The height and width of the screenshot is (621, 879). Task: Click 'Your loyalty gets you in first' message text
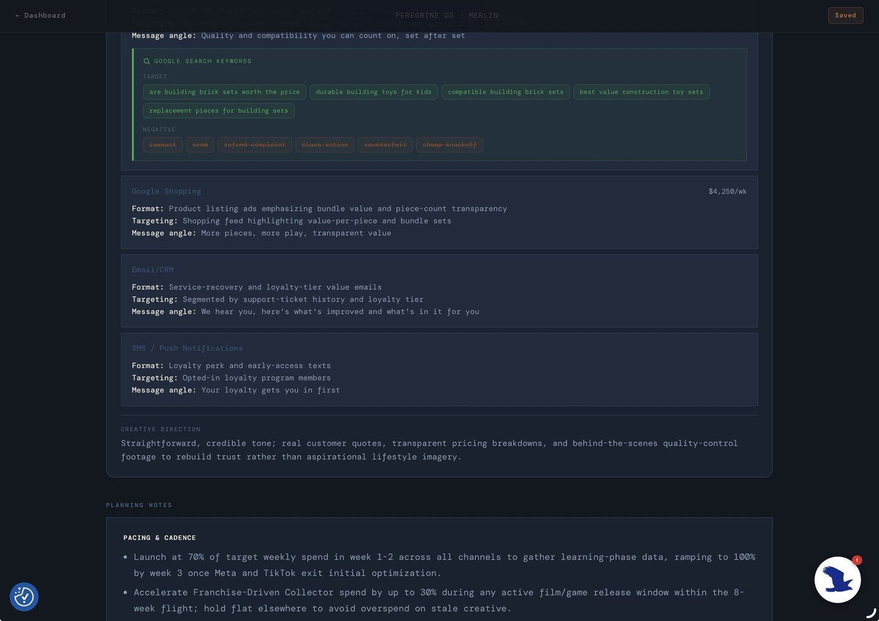[271, 391]
